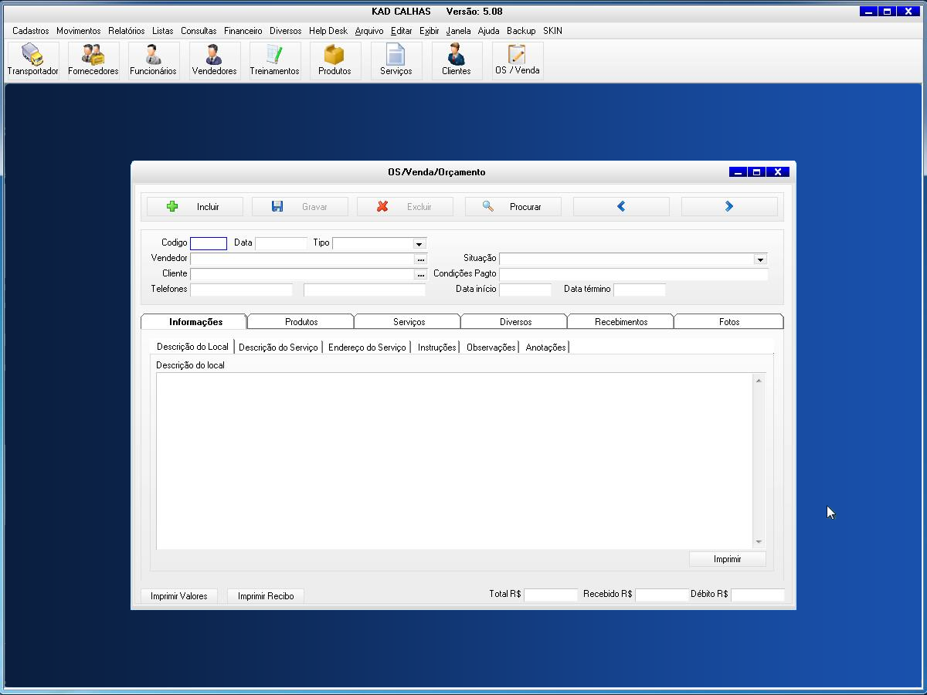
Task: Open Vendedor lookup ellipsis button
Action: point(421,259)
